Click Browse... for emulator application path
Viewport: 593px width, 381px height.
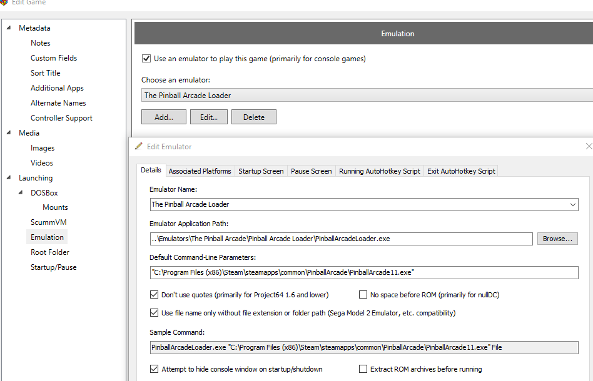point(557,239)
